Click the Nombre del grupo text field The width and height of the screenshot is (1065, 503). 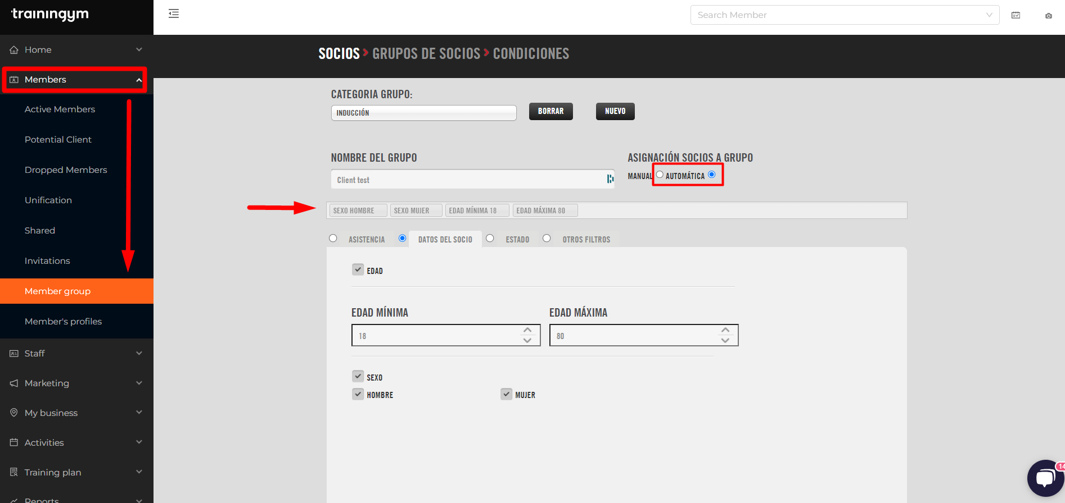click(472, 179)
